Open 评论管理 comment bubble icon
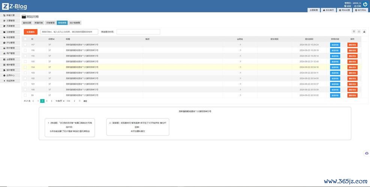 [x=4, y=43]
